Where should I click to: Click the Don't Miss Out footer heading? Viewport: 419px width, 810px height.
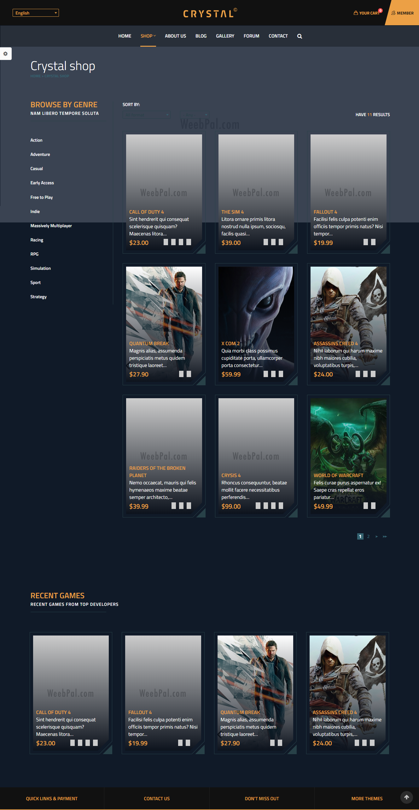click(x=262, y=799)
